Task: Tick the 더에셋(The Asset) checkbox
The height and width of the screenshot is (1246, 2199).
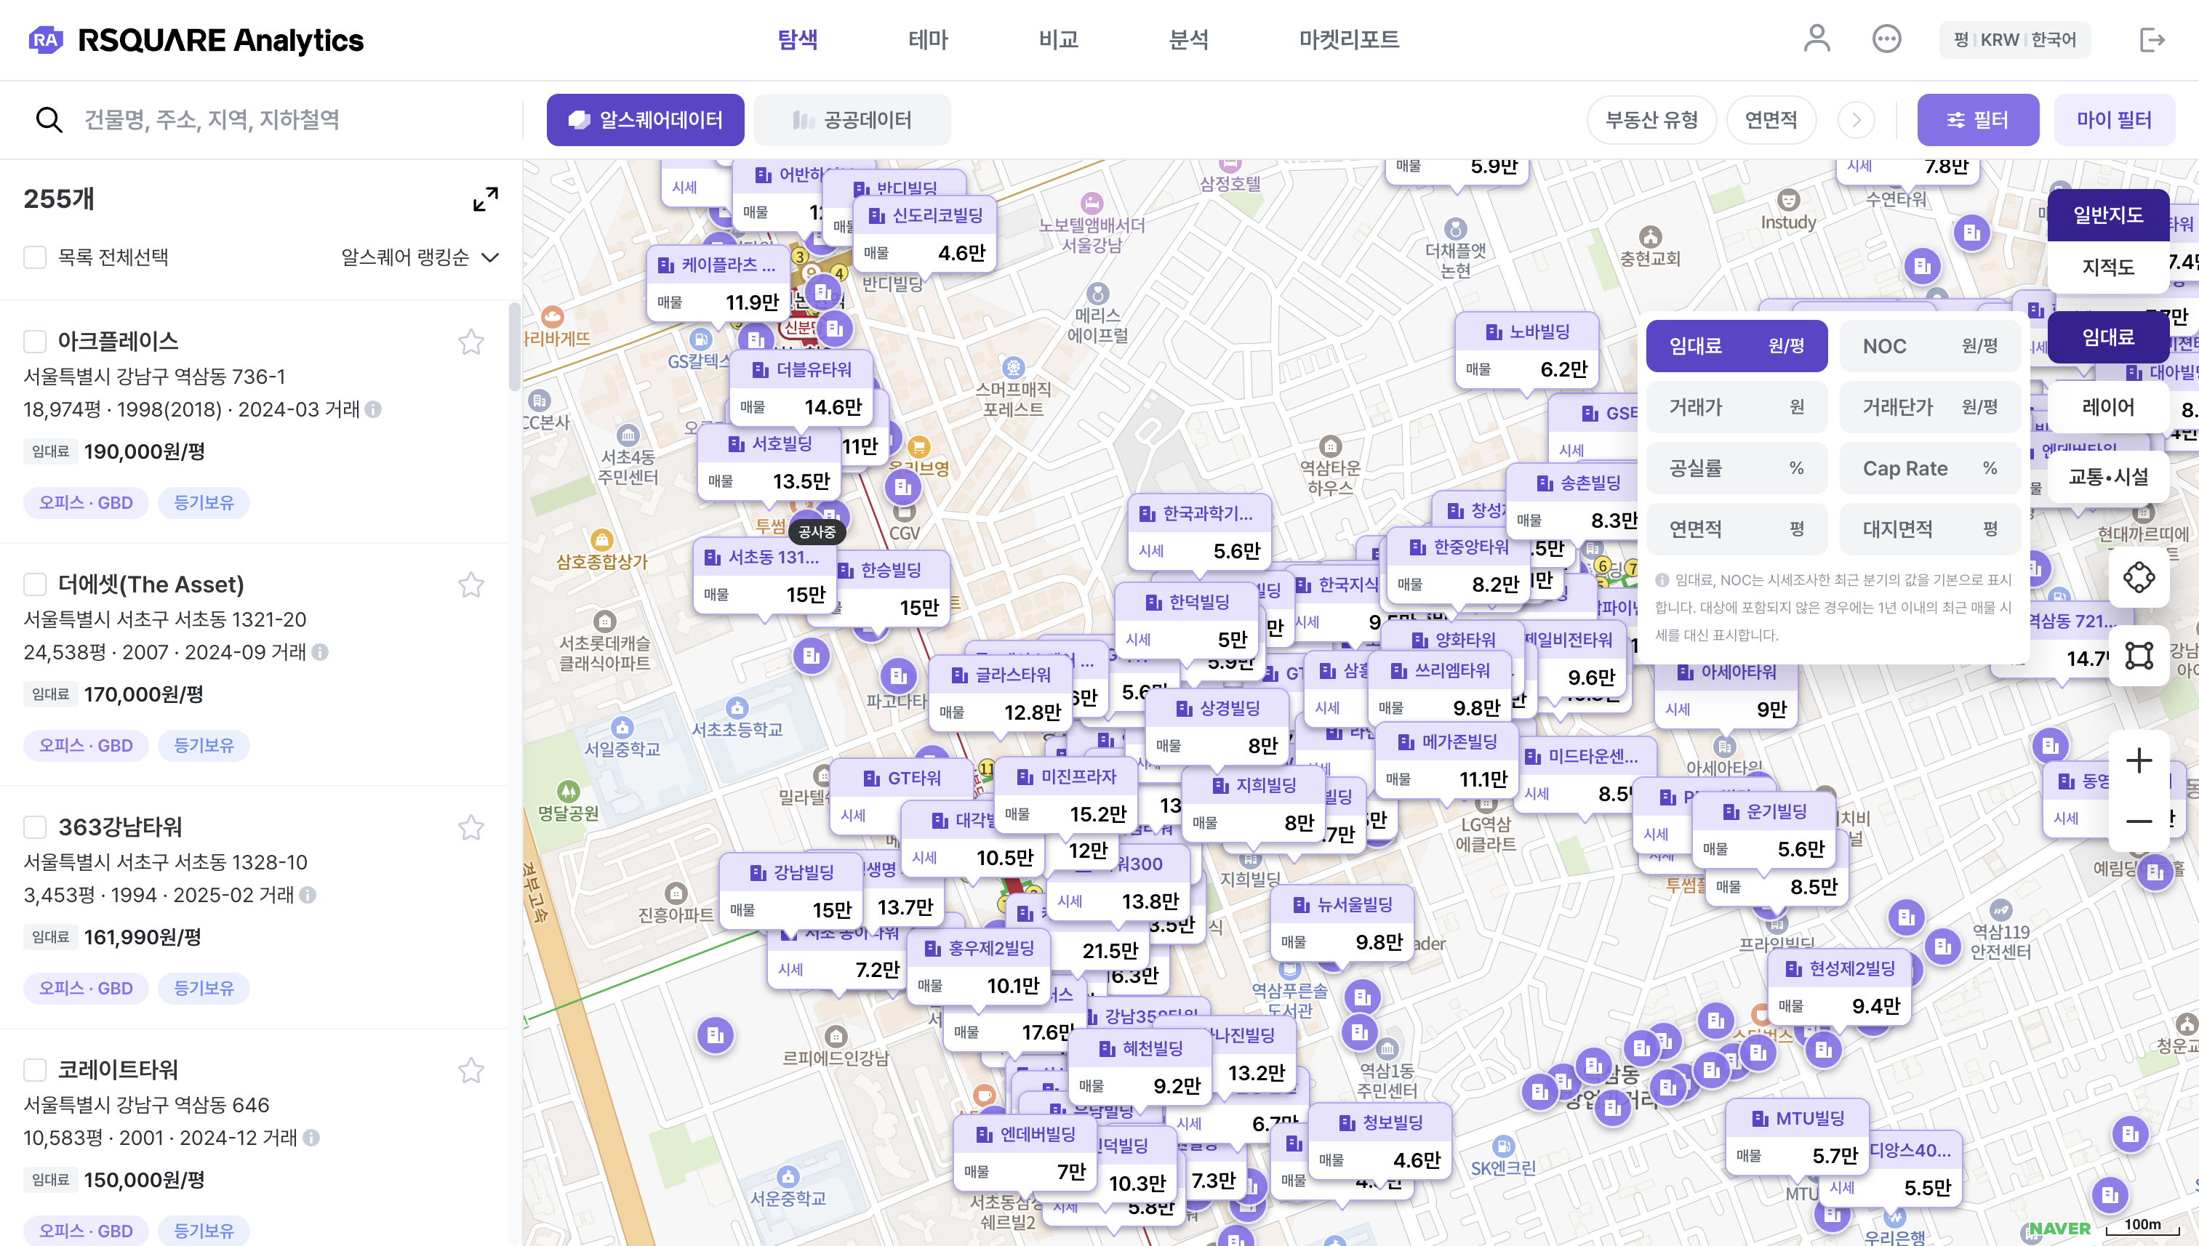Action: click(35, 584)
